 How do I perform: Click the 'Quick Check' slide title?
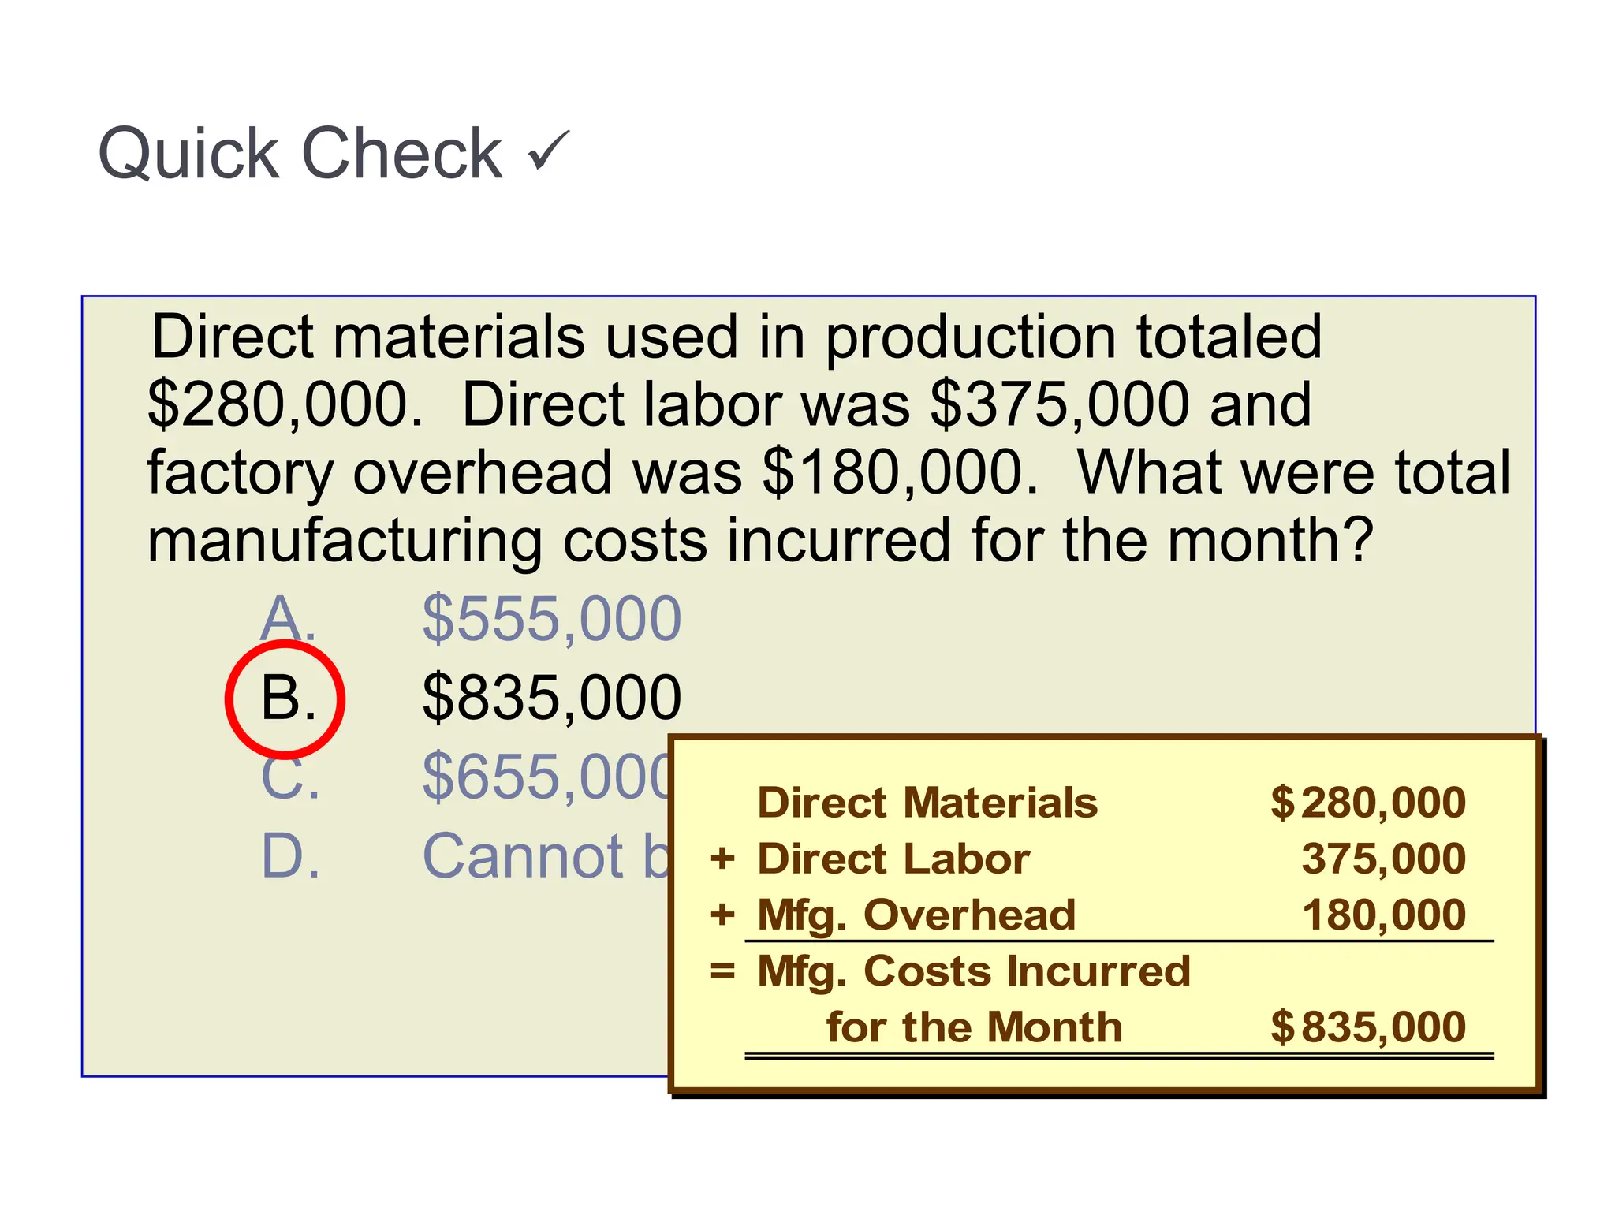tap(300, 155)
